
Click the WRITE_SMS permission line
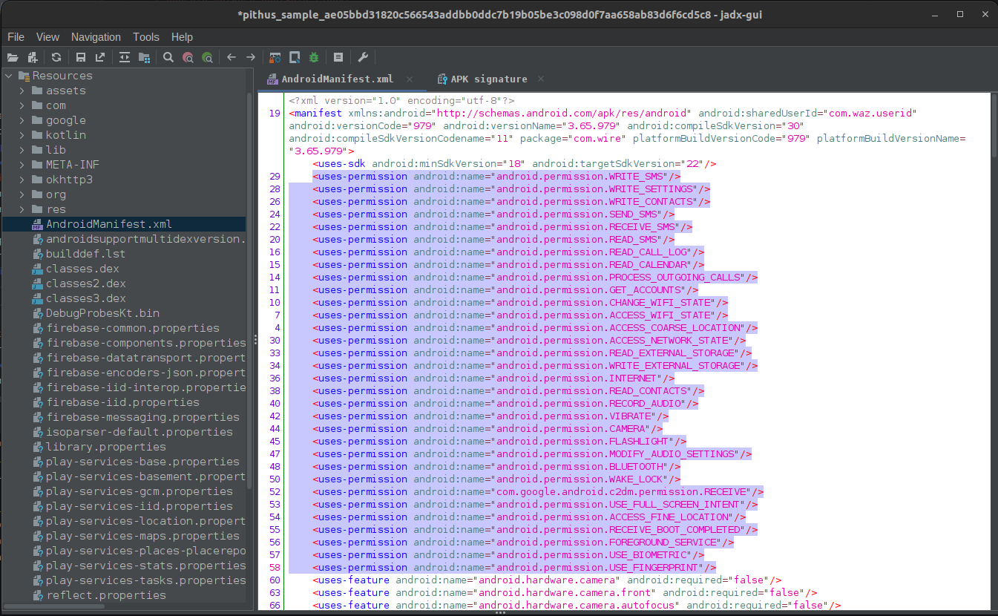tap(496, 177)
